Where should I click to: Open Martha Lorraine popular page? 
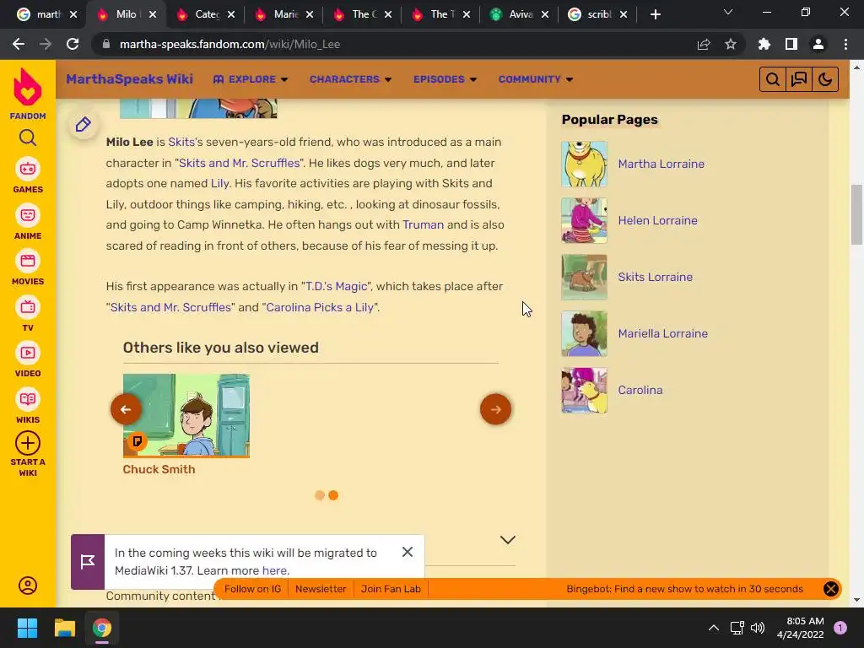[x=661, y=165]
